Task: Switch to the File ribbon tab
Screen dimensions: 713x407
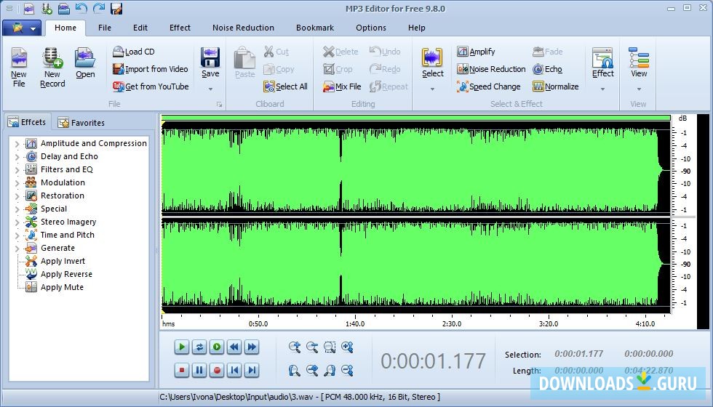Action: [105, 28]
